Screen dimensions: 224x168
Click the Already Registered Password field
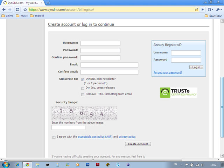pos(186,60)
